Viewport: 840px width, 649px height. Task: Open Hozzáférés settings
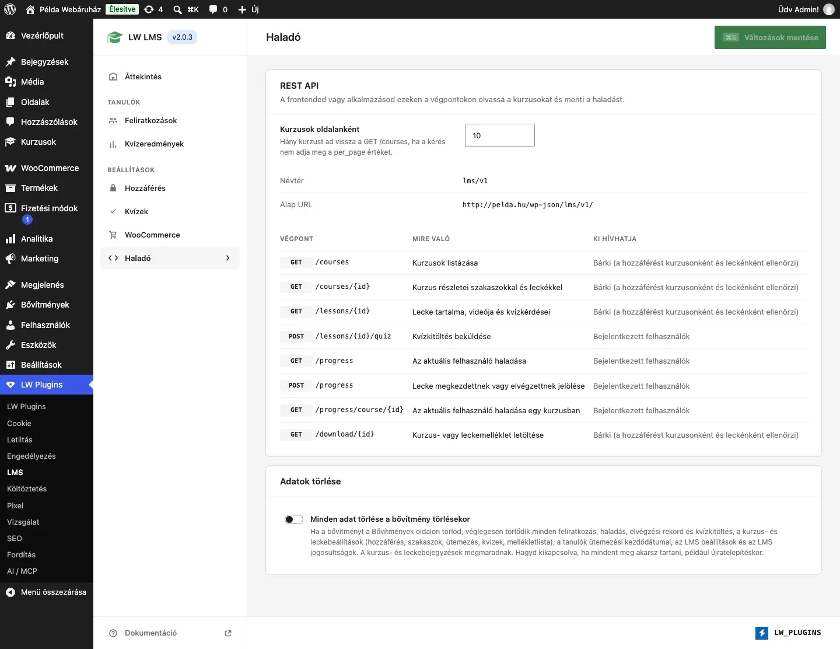170,188
